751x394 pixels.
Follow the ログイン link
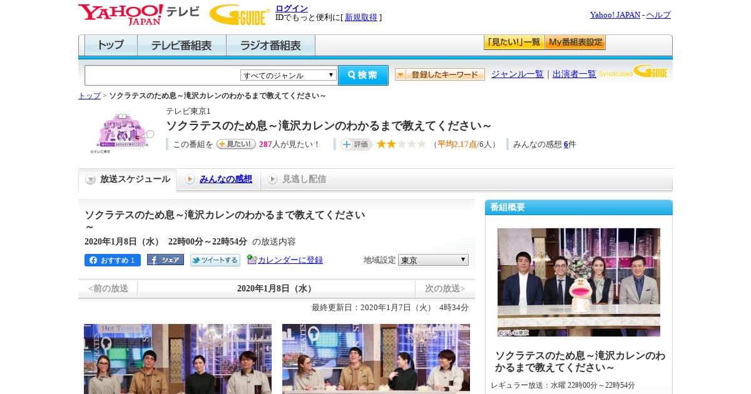coord(292,8)
